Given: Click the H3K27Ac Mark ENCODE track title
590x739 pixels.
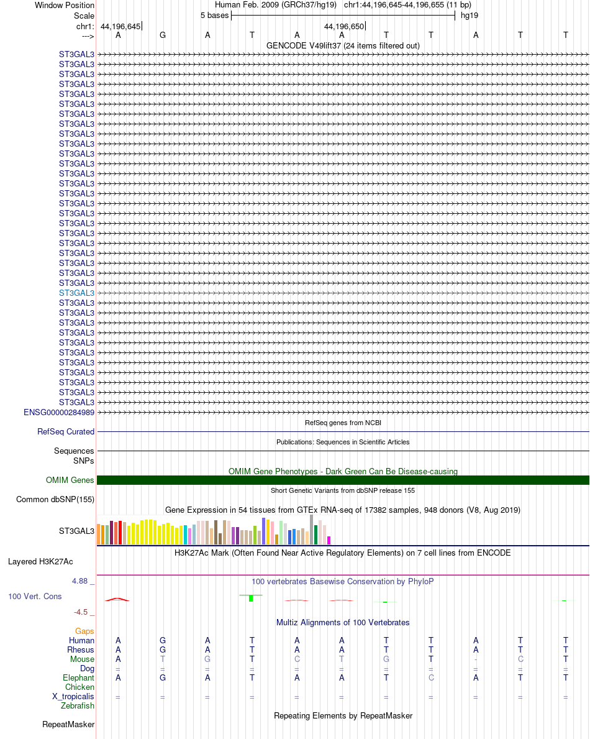Looking at the screenshot, I should (x=343, y=553).
